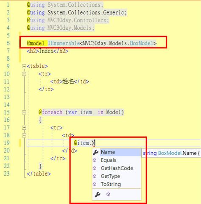
Task: Click System.Collections on line 1
Action: (x=74, y=5)
